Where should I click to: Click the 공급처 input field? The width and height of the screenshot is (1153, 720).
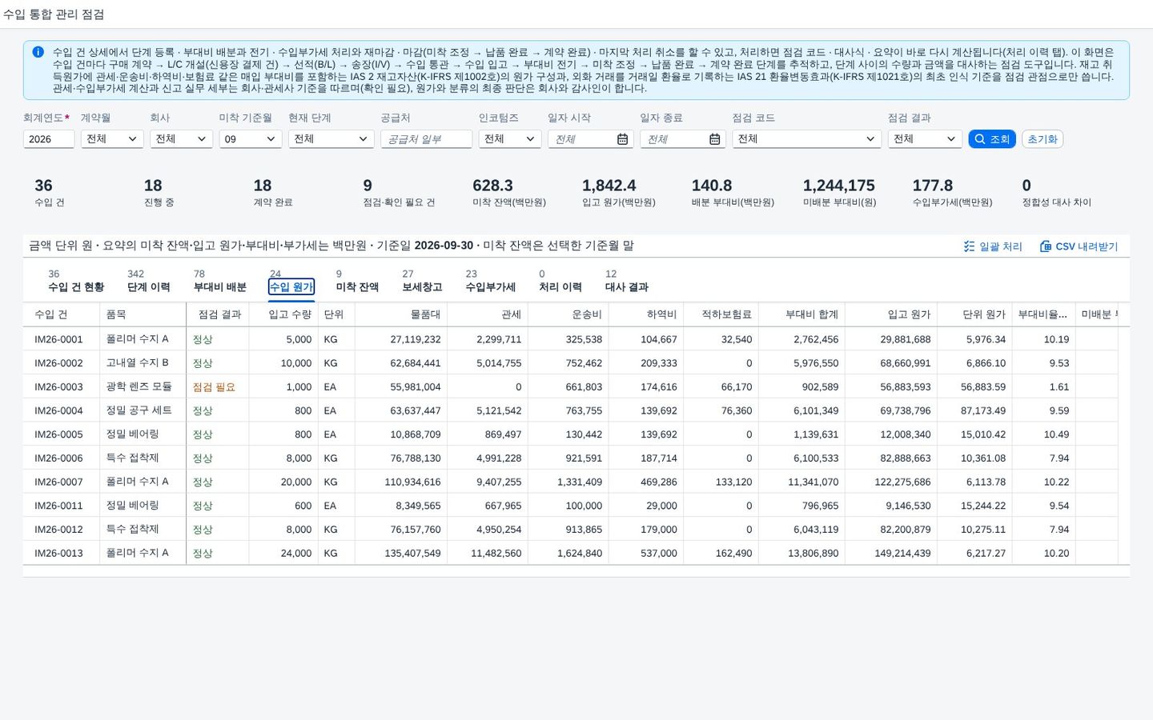point(426,139)
